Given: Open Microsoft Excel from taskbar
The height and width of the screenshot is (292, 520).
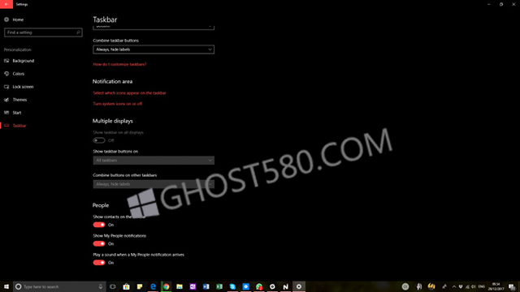Looking at the screenshot, I should click(x=219, y=286).
